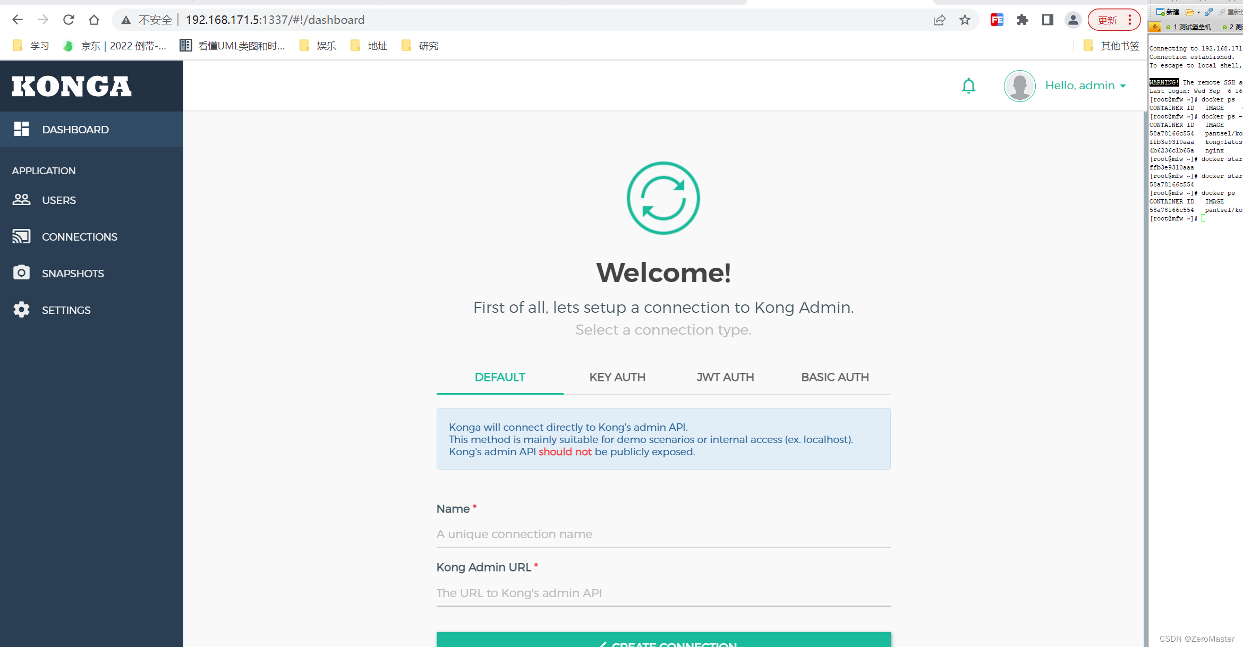Click the link icon in terminal toolbar
This screenshot has height=647, width=1243.
[1209, 12]
